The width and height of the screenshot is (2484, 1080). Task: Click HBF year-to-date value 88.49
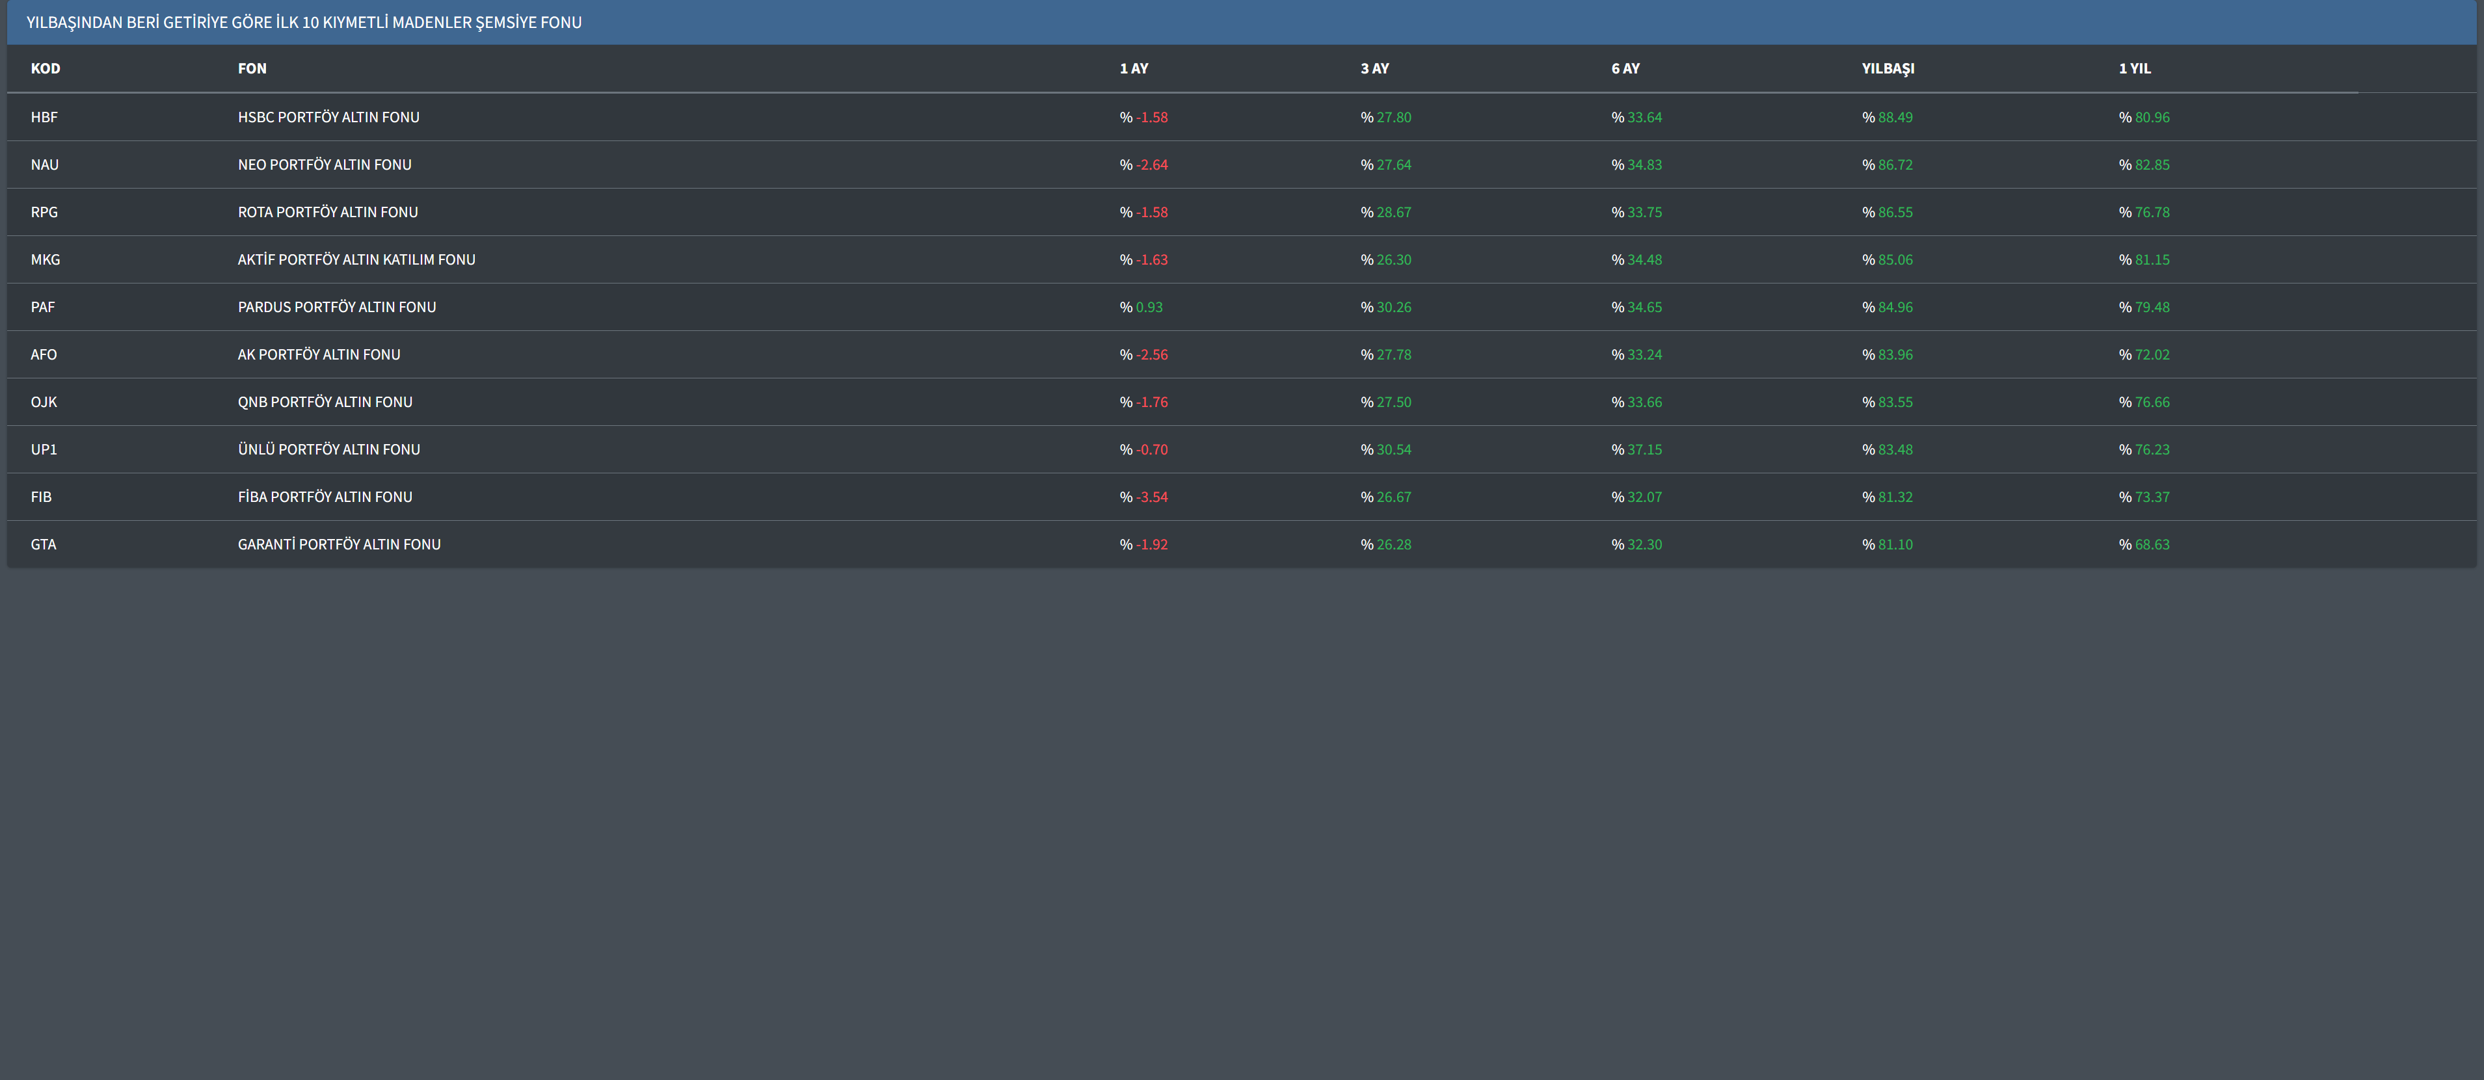[x=1894, y=118]
